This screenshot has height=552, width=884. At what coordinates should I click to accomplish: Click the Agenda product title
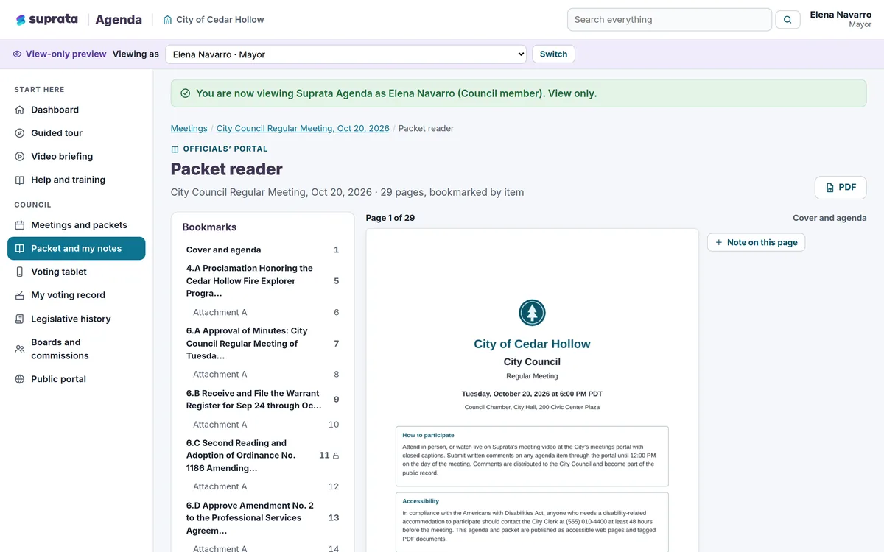119,20
